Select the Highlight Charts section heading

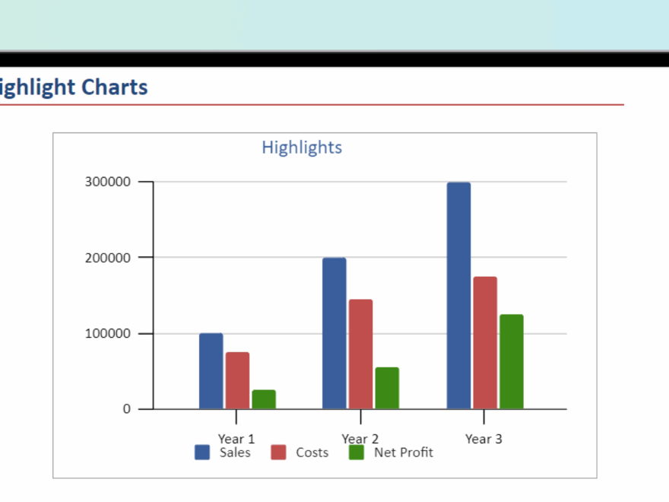pyautogui.click(x=74, y=87)
